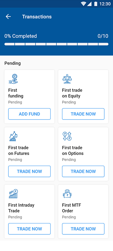Tap the Transactions header title
The image size is (113, 251).
[x=37, y=17]
